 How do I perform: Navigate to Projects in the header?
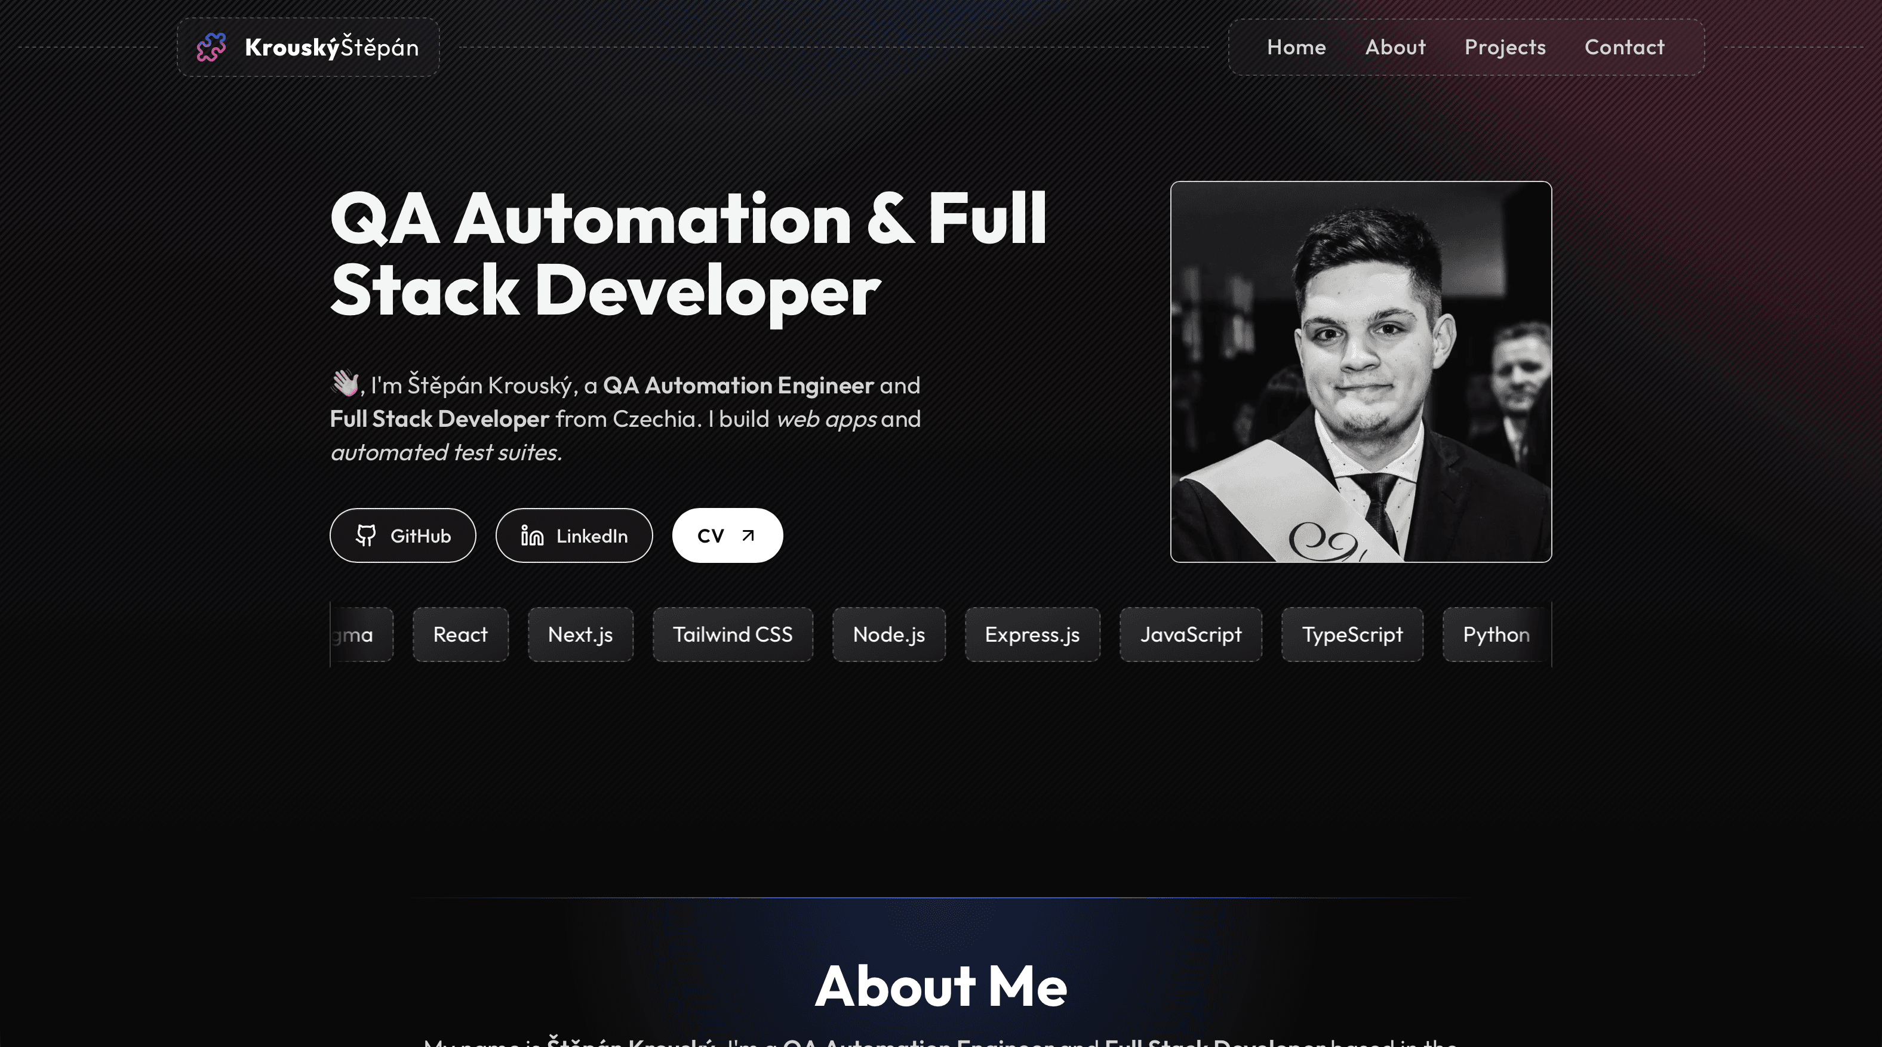[x=1505, y=48]
